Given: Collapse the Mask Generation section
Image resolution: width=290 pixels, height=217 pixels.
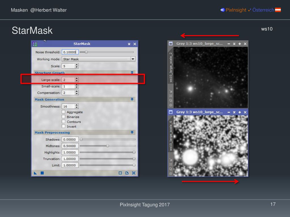Looking at the screenshot, I should (x=132, y=99).
